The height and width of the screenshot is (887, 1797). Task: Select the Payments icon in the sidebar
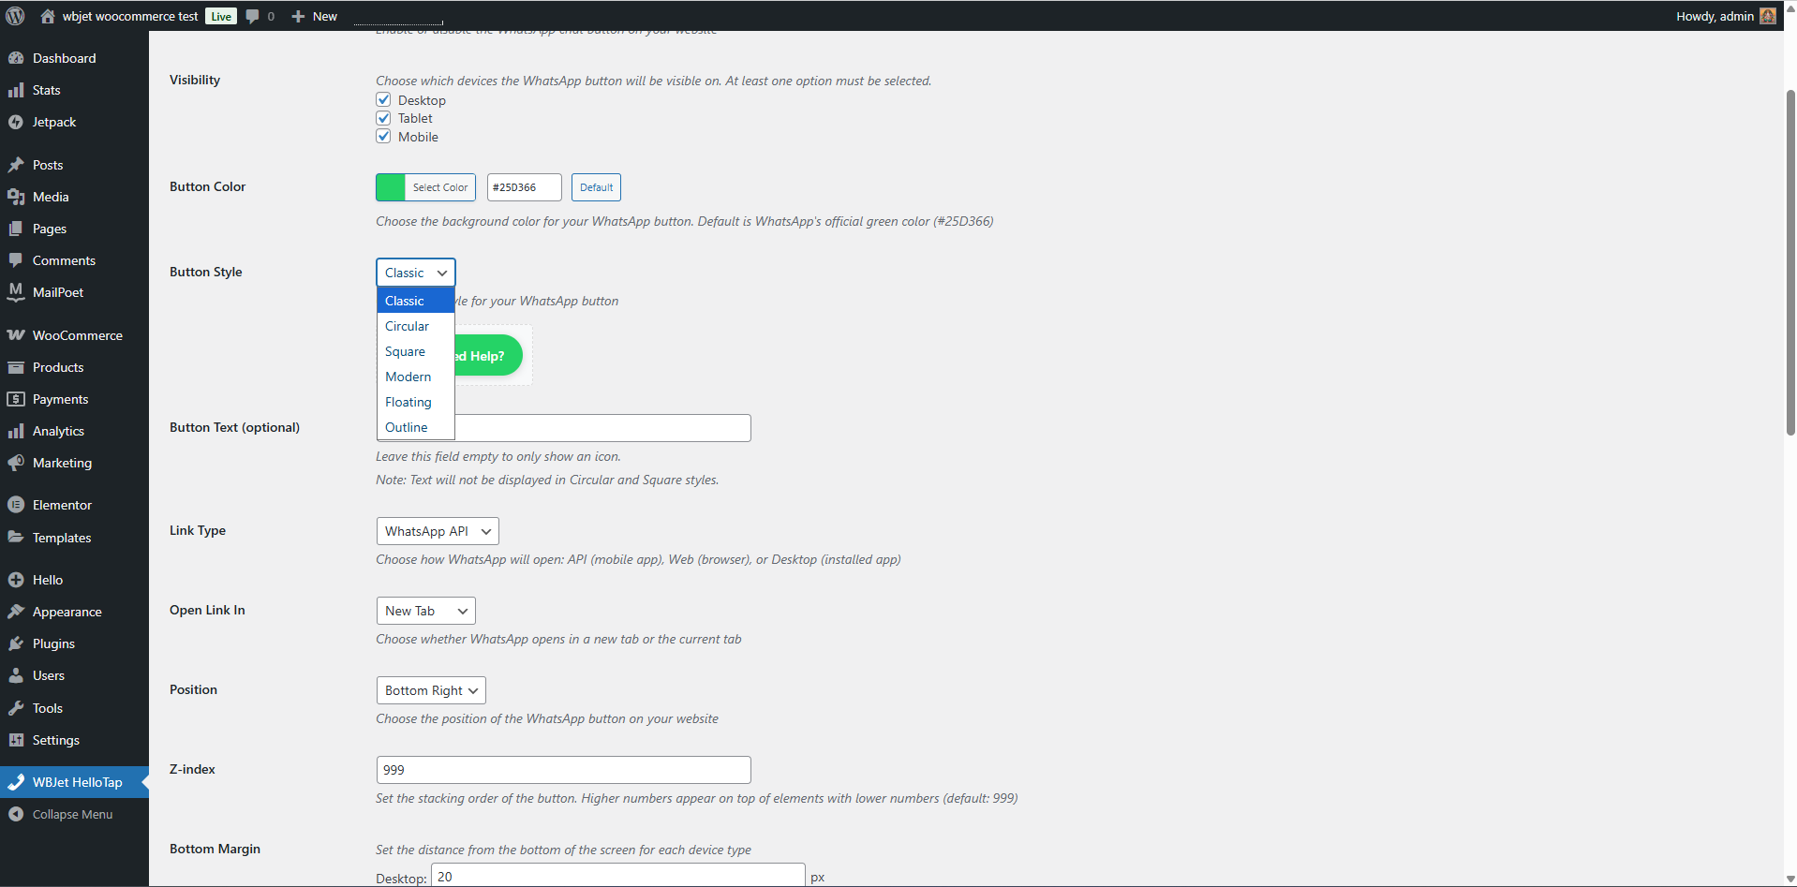pyautogui.click(x=16, y=399)
